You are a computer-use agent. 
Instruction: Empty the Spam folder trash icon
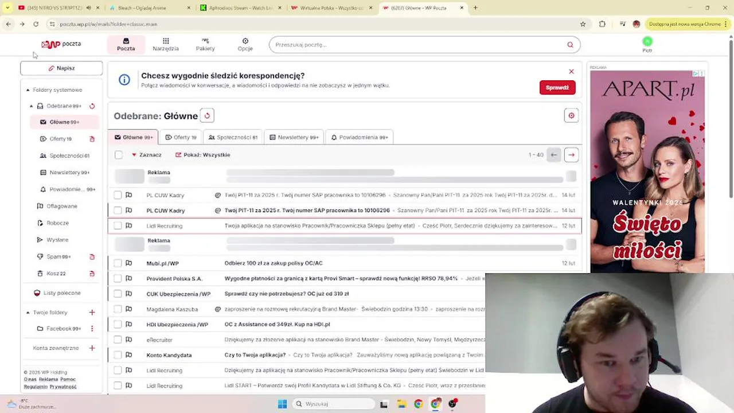pos(92,257)
